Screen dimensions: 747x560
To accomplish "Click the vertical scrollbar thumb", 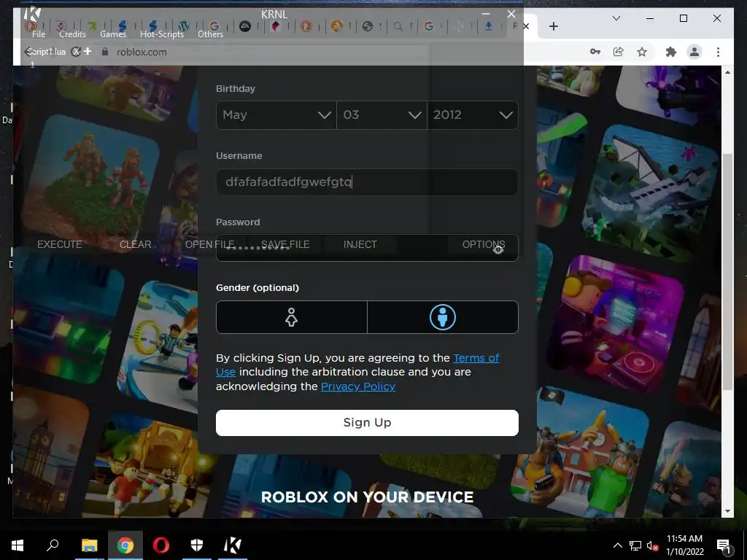I will pos(727,271).
